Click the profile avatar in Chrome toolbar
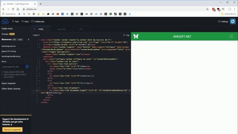 coord(230,9)
